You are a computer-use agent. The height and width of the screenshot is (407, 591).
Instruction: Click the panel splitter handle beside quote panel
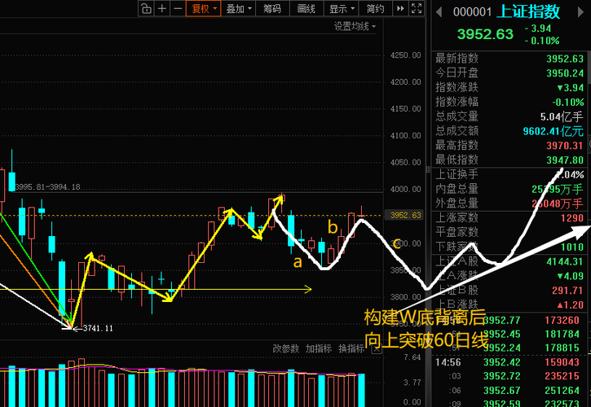click(x=428, y=169)
